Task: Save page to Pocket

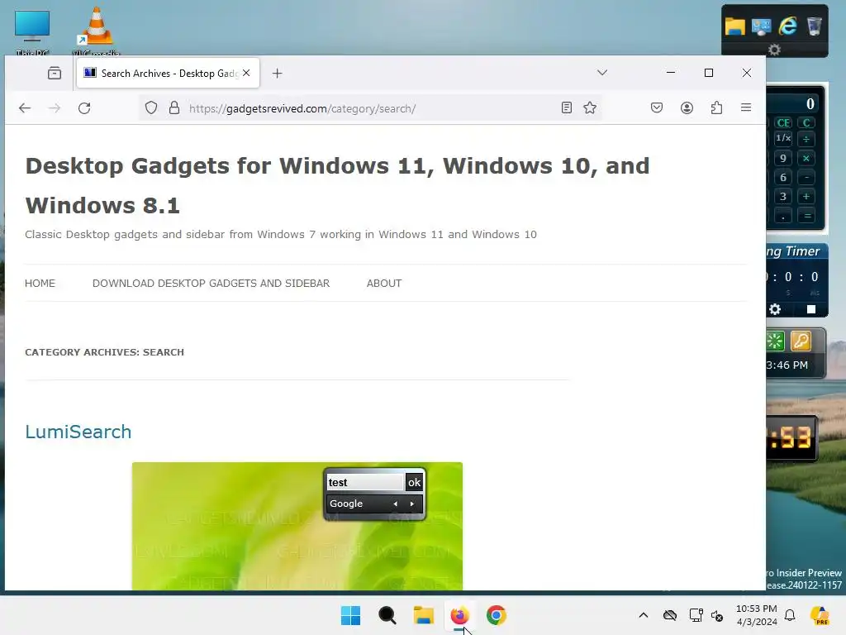Action: [657, 108]
